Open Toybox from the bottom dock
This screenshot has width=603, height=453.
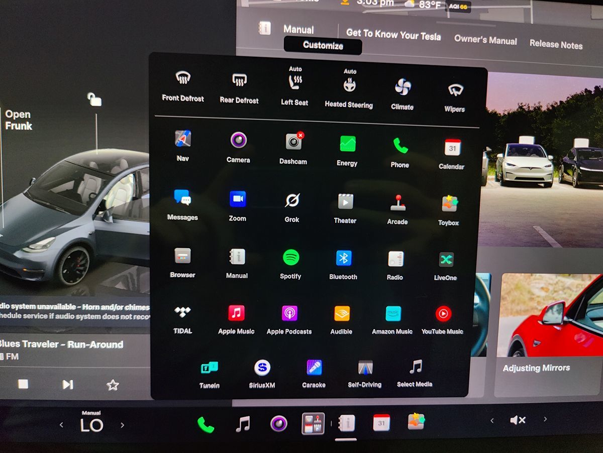416,422
